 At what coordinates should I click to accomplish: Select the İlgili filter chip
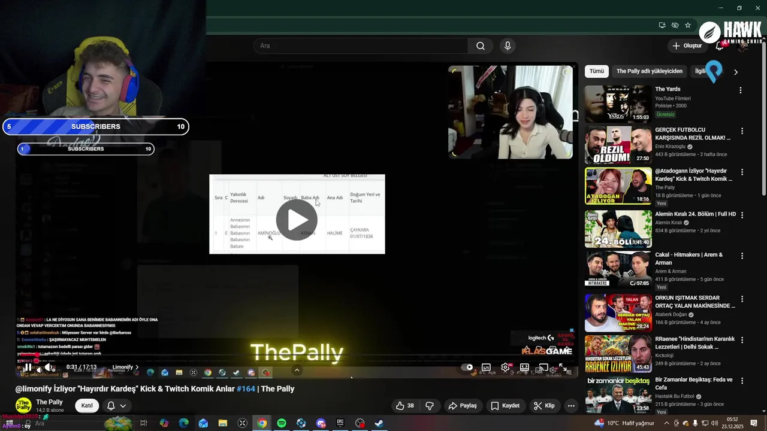pos(701,71)
